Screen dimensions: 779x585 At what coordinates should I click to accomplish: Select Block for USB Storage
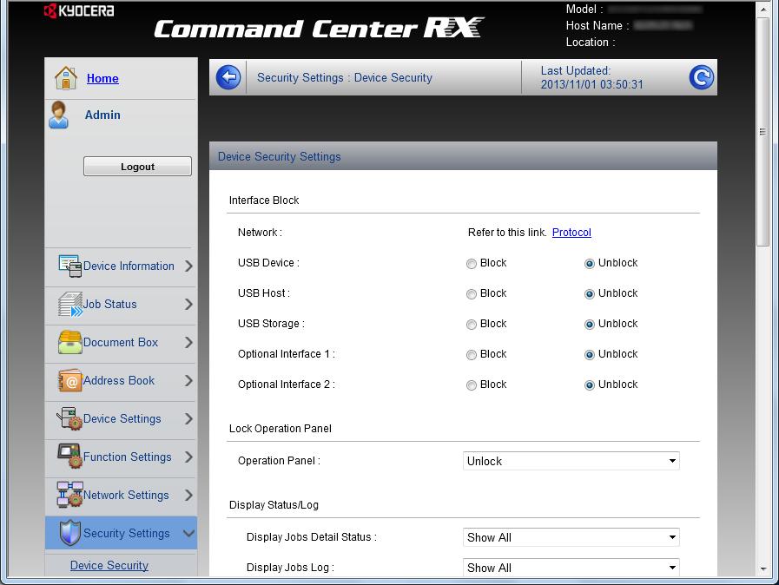click(471, 325)
